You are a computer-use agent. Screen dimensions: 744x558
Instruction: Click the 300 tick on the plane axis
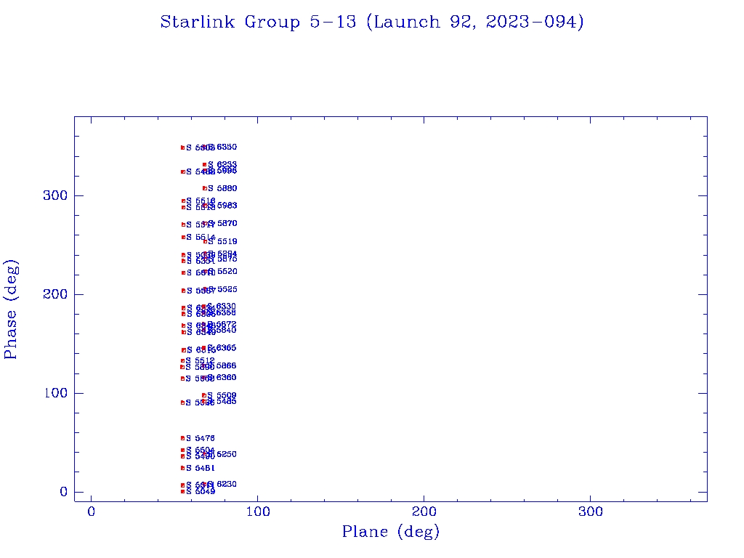pos(590,511)
